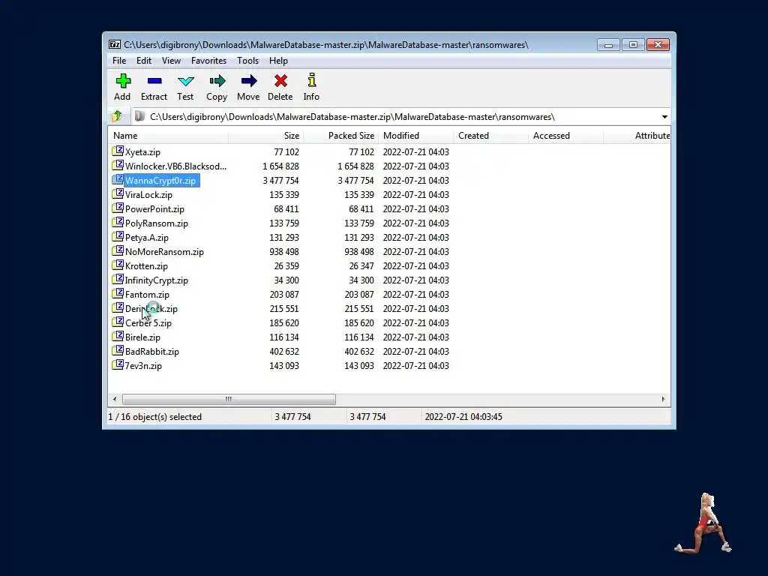Screen dimensions: 768x576
Task: Select the Winlocker.VB6.Blacksod file name
Action: tap(175, 166)
